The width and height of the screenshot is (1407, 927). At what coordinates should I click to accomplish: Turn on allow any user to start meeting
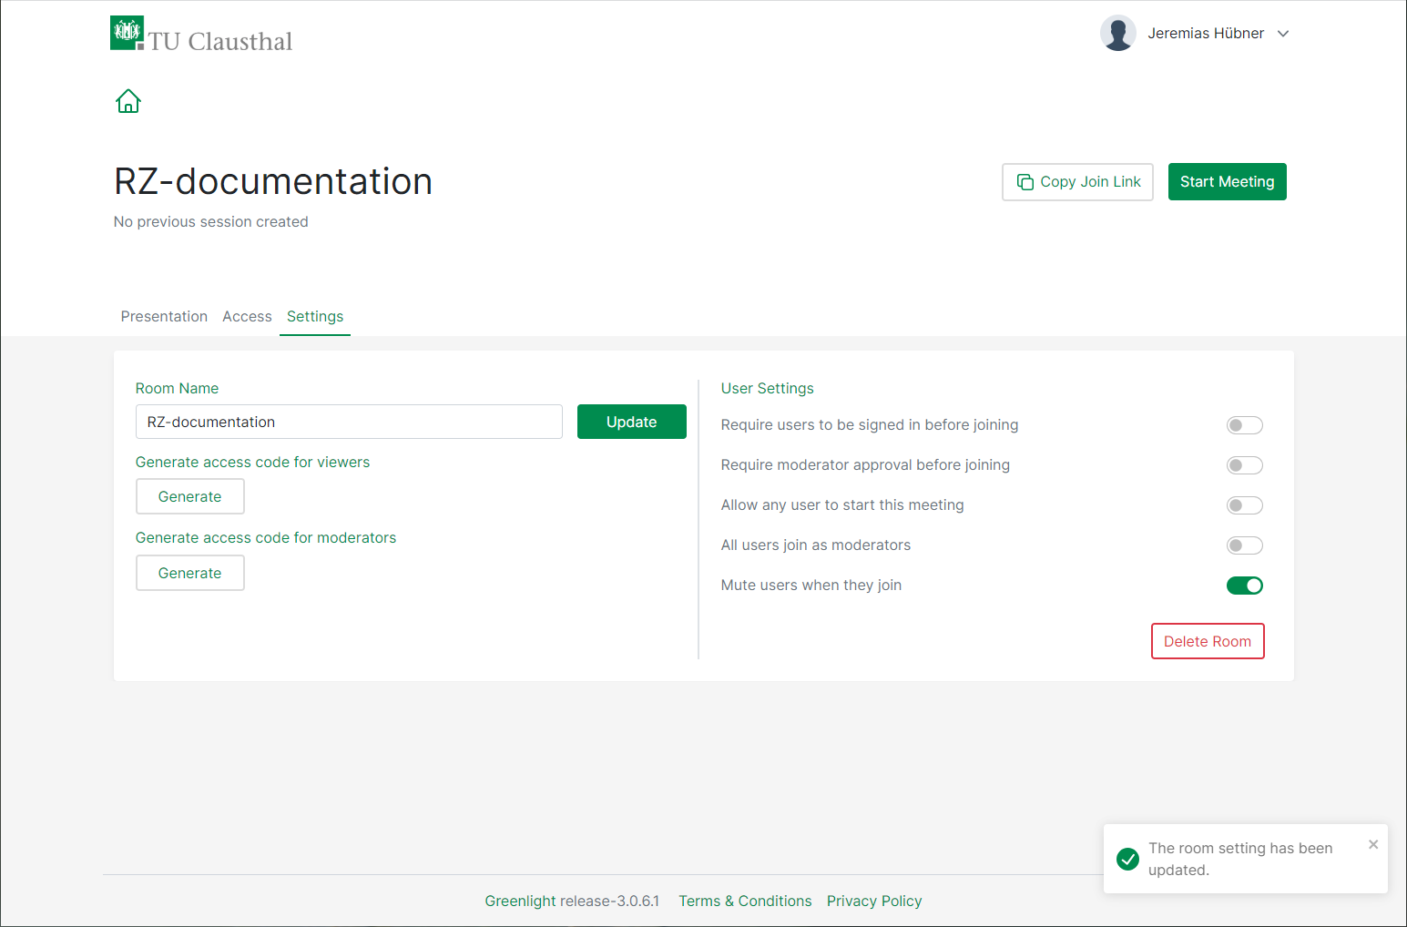1244,505
